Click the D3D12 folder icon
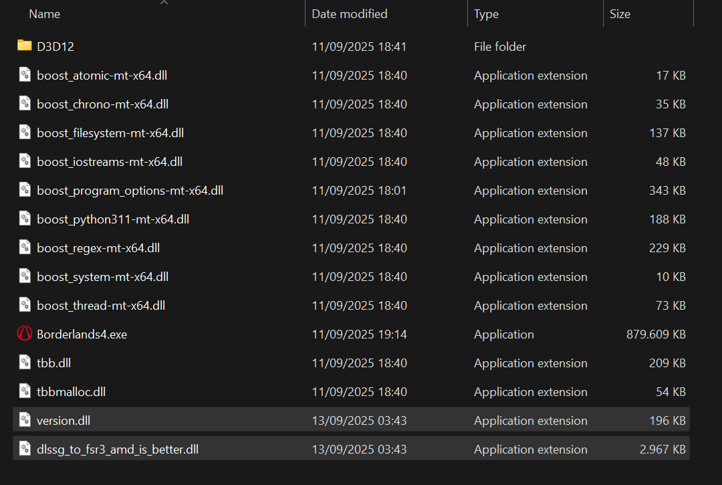 pos(25,46)
